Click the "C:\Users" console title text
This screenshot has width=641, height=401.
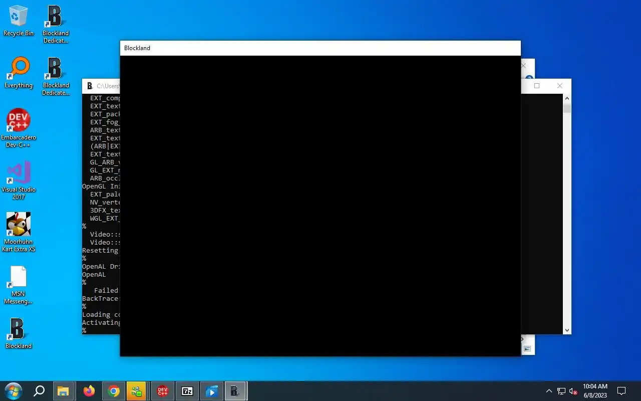108,86
